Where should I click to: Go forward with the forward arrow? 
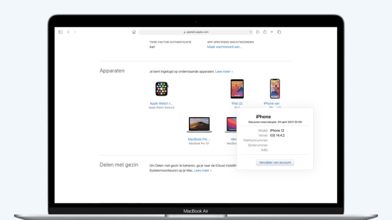point(75,32)
